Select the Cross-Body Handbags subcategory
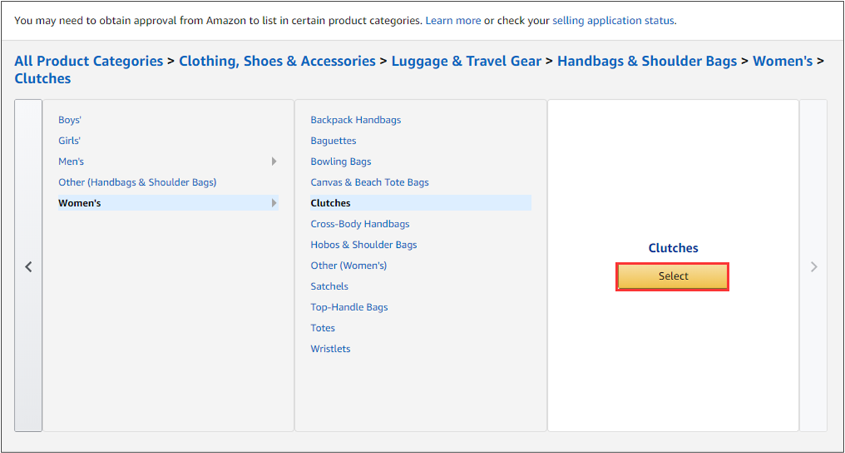The height and width of the screenshot is (453, 845). (360, 224)
